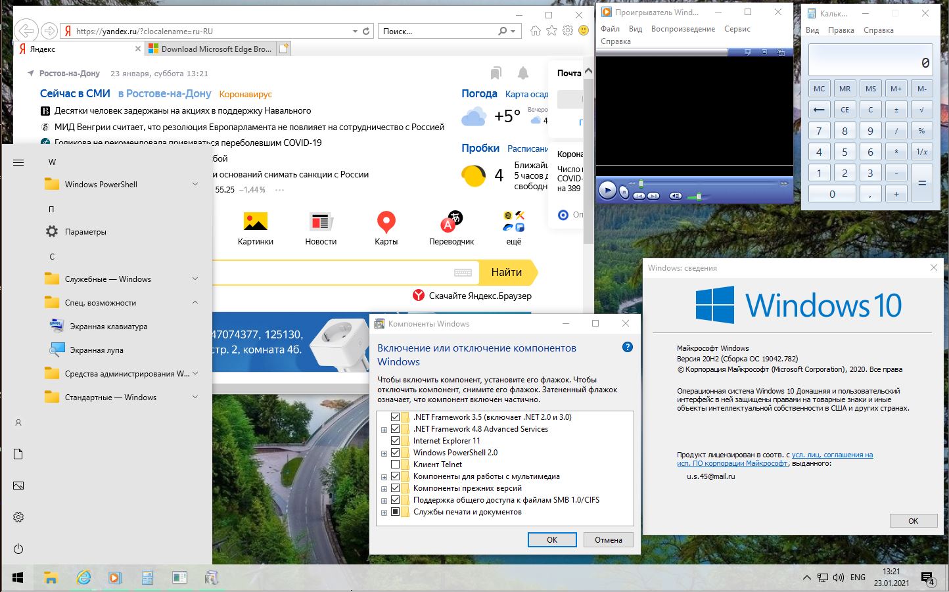This screenshot has height=592, width=949.
Task: Collapse the Спец. возможности folder
Action: click(195, 303)
